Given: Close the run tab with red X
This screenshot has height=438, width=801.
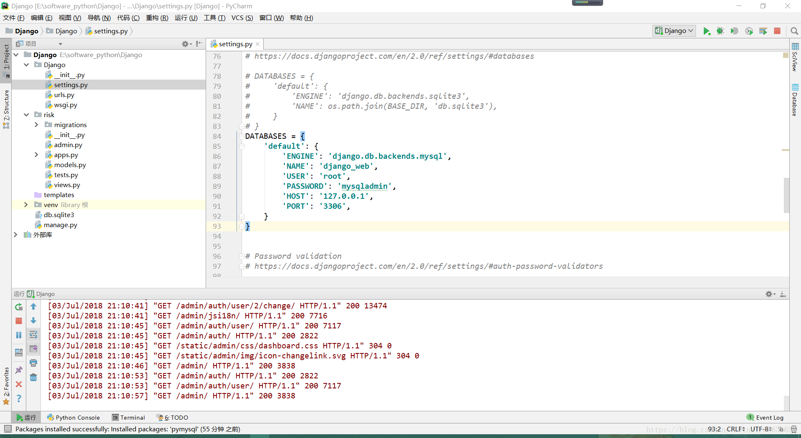Looking at the screenshot, I should [19, 384].
